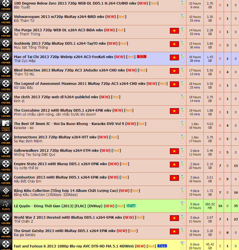Open the cloth 2013 720p web-dl link
Screen dimensions: 239x250
(56, 97)
